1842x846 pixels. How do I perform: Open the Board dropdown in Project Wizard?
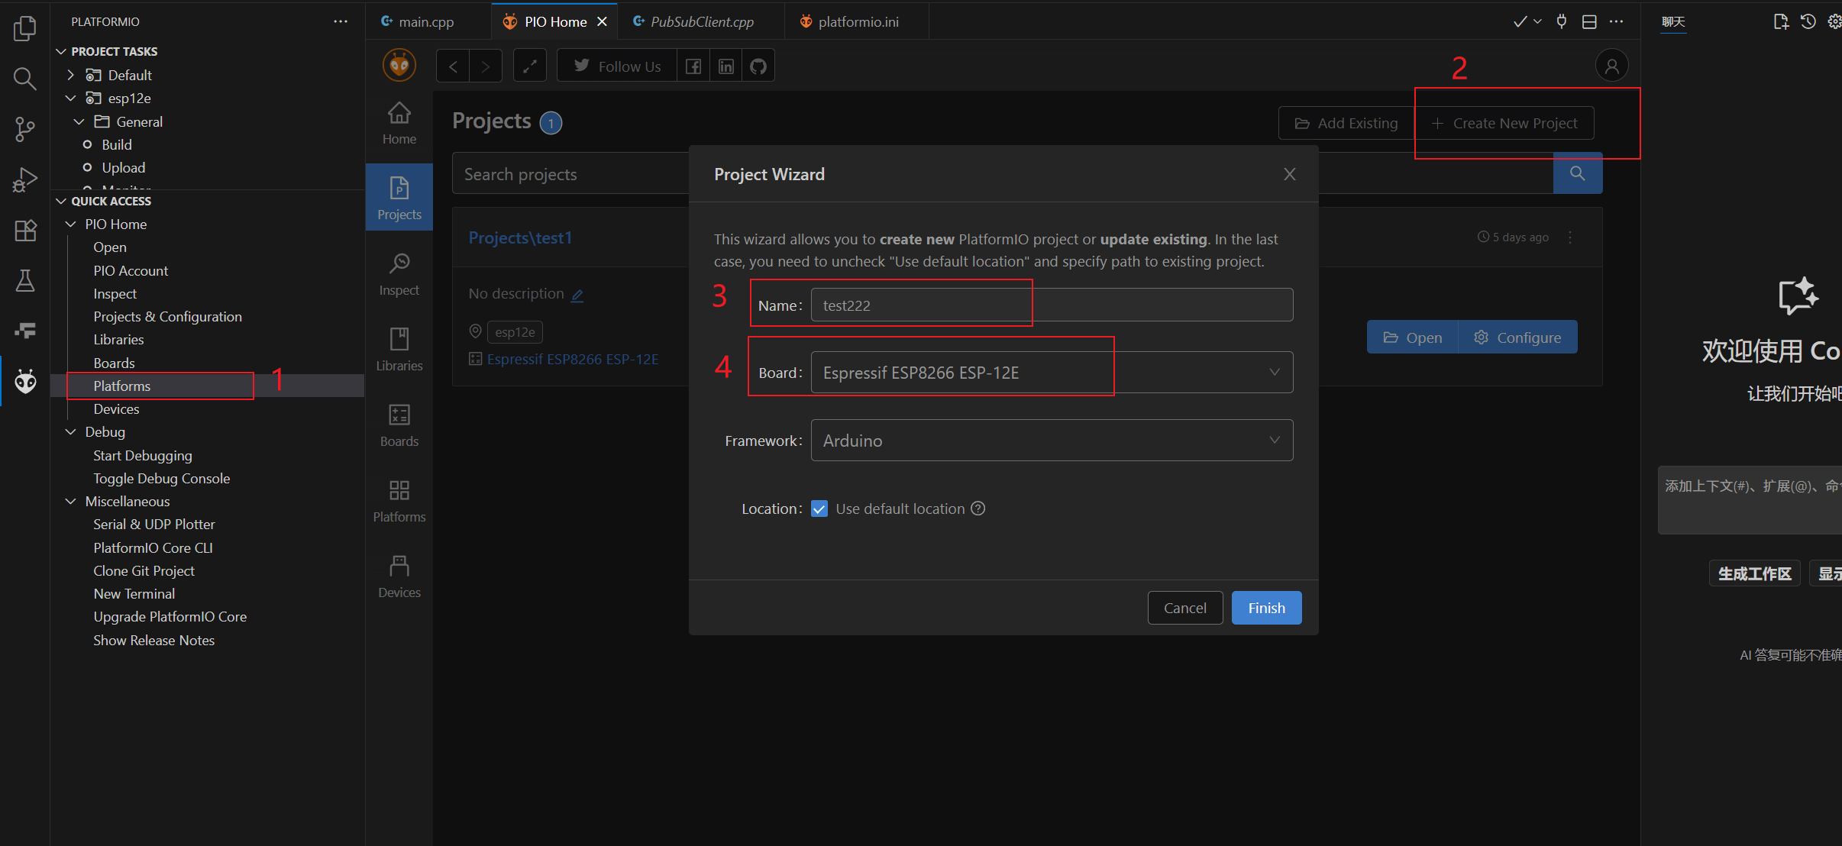click(1051, 373)
